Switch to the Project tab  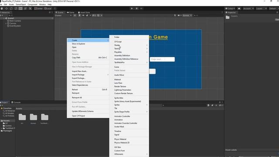tap(4, 102)
